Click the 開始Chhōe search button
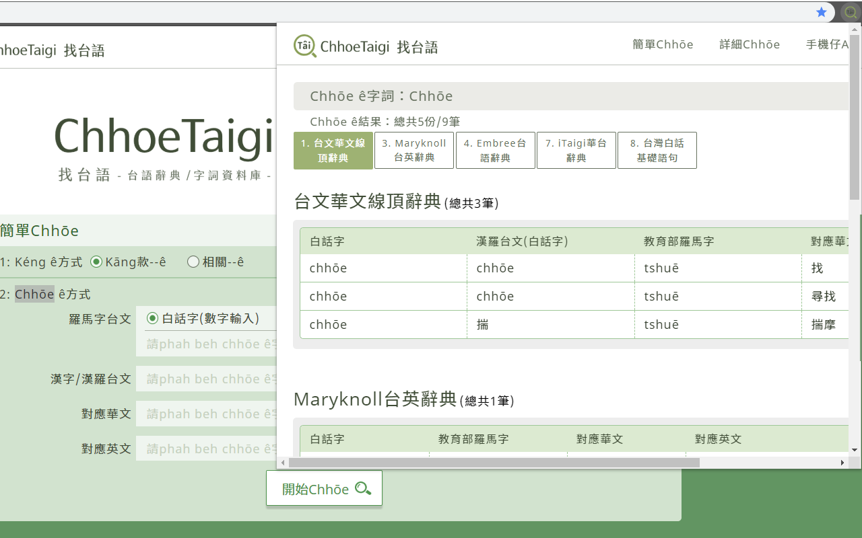 [x=324, y=488]
